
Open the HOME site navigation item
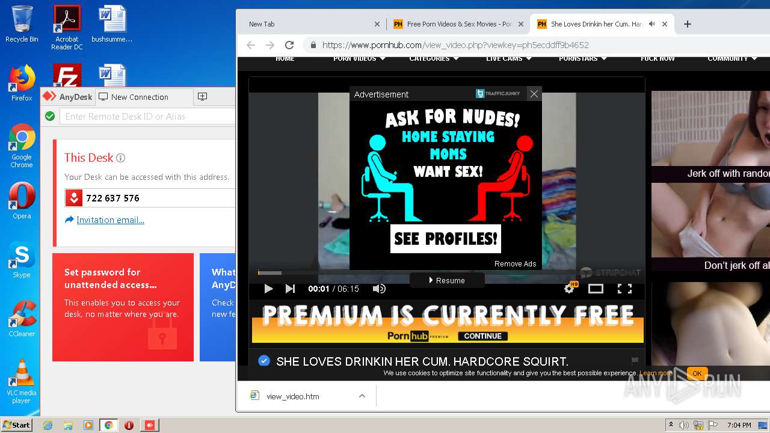[x=285, y=58]
